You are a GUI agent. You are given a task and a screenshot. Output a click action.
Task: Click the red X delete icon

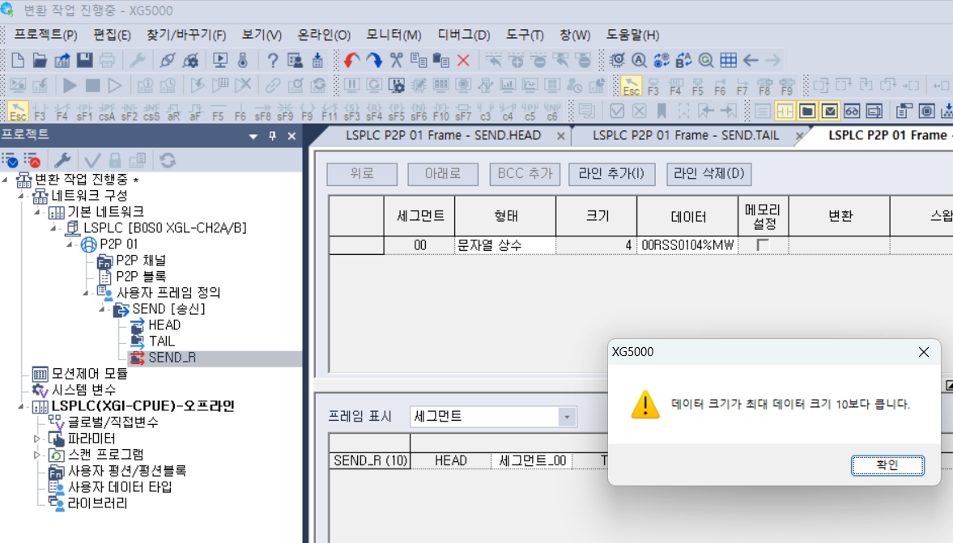coord(462,60)
